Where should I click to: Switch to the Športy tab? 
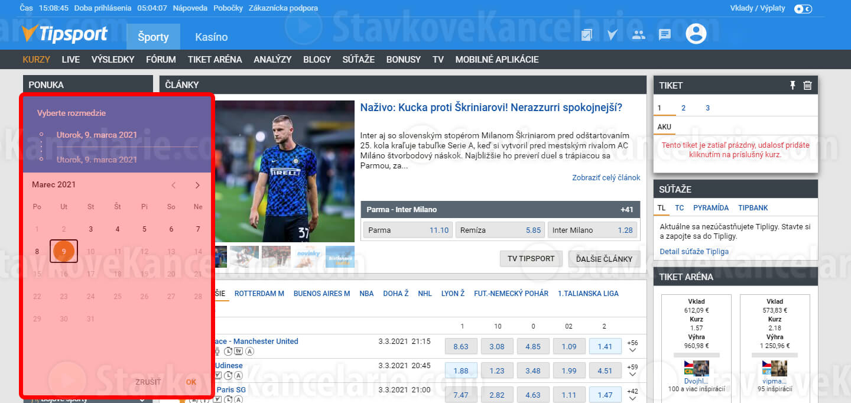[153, 37]
